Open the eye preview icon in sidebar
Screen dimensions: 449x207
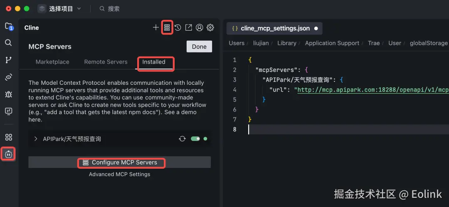(9, 77)
